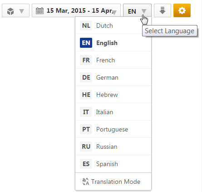This screenshot has width=202, height=192.
Task: Click the RU language code badge
Action: coord(86,147)
